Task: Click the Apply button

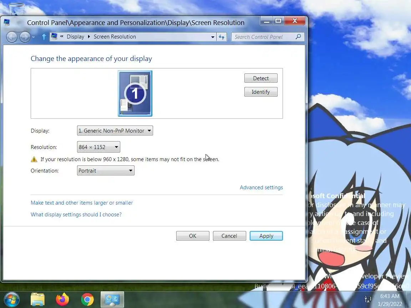Action: (x=266, y=236)
